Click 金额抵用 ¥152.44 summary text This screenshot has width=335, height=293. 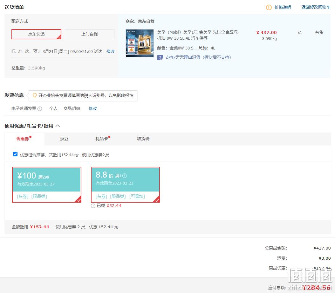point(30,227)
